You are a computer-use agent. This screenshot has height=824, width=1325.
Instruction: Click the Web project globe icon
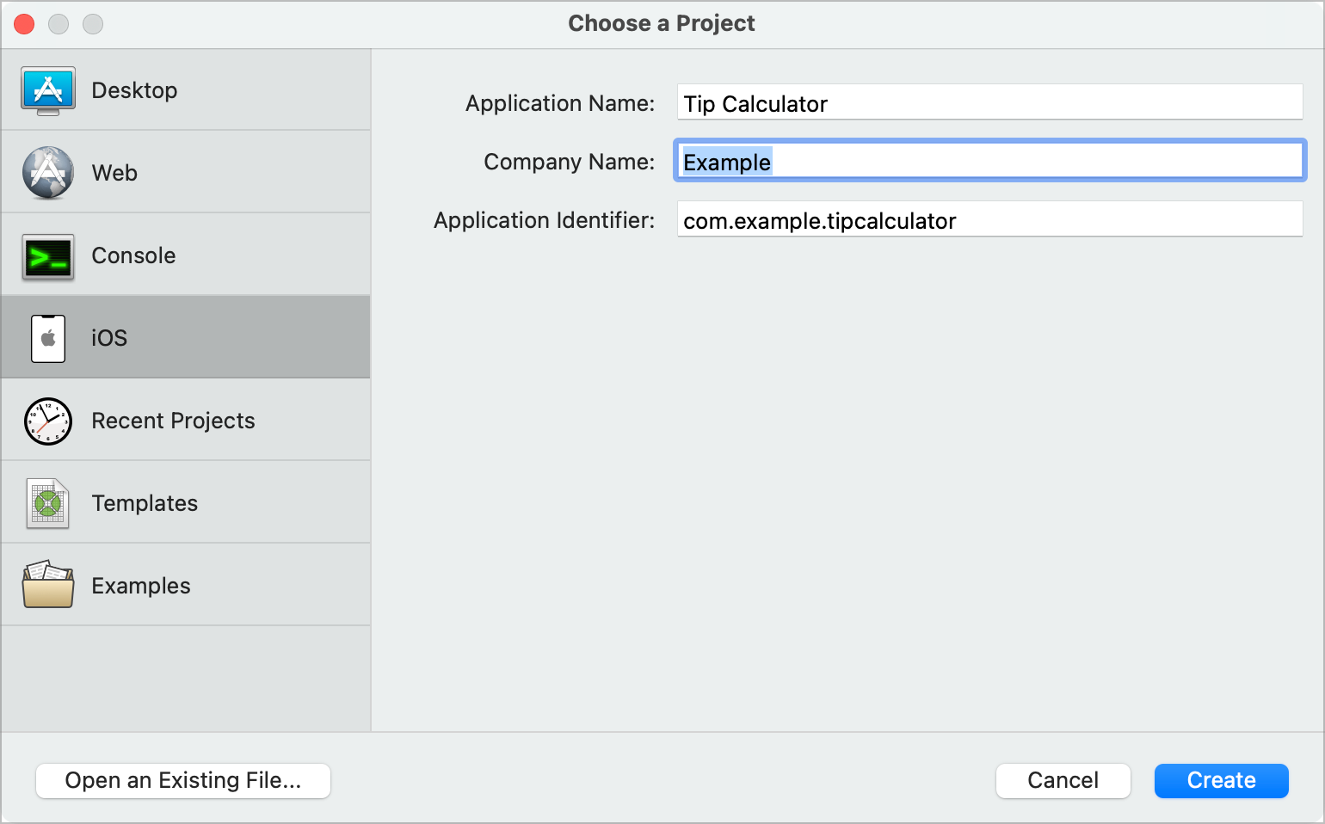pyautogui.click(x=48, y=172)
